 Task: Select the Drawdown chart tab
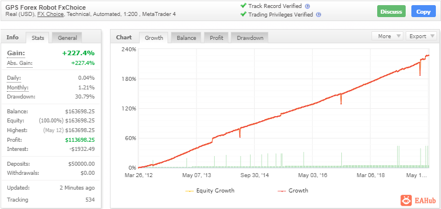250,38
